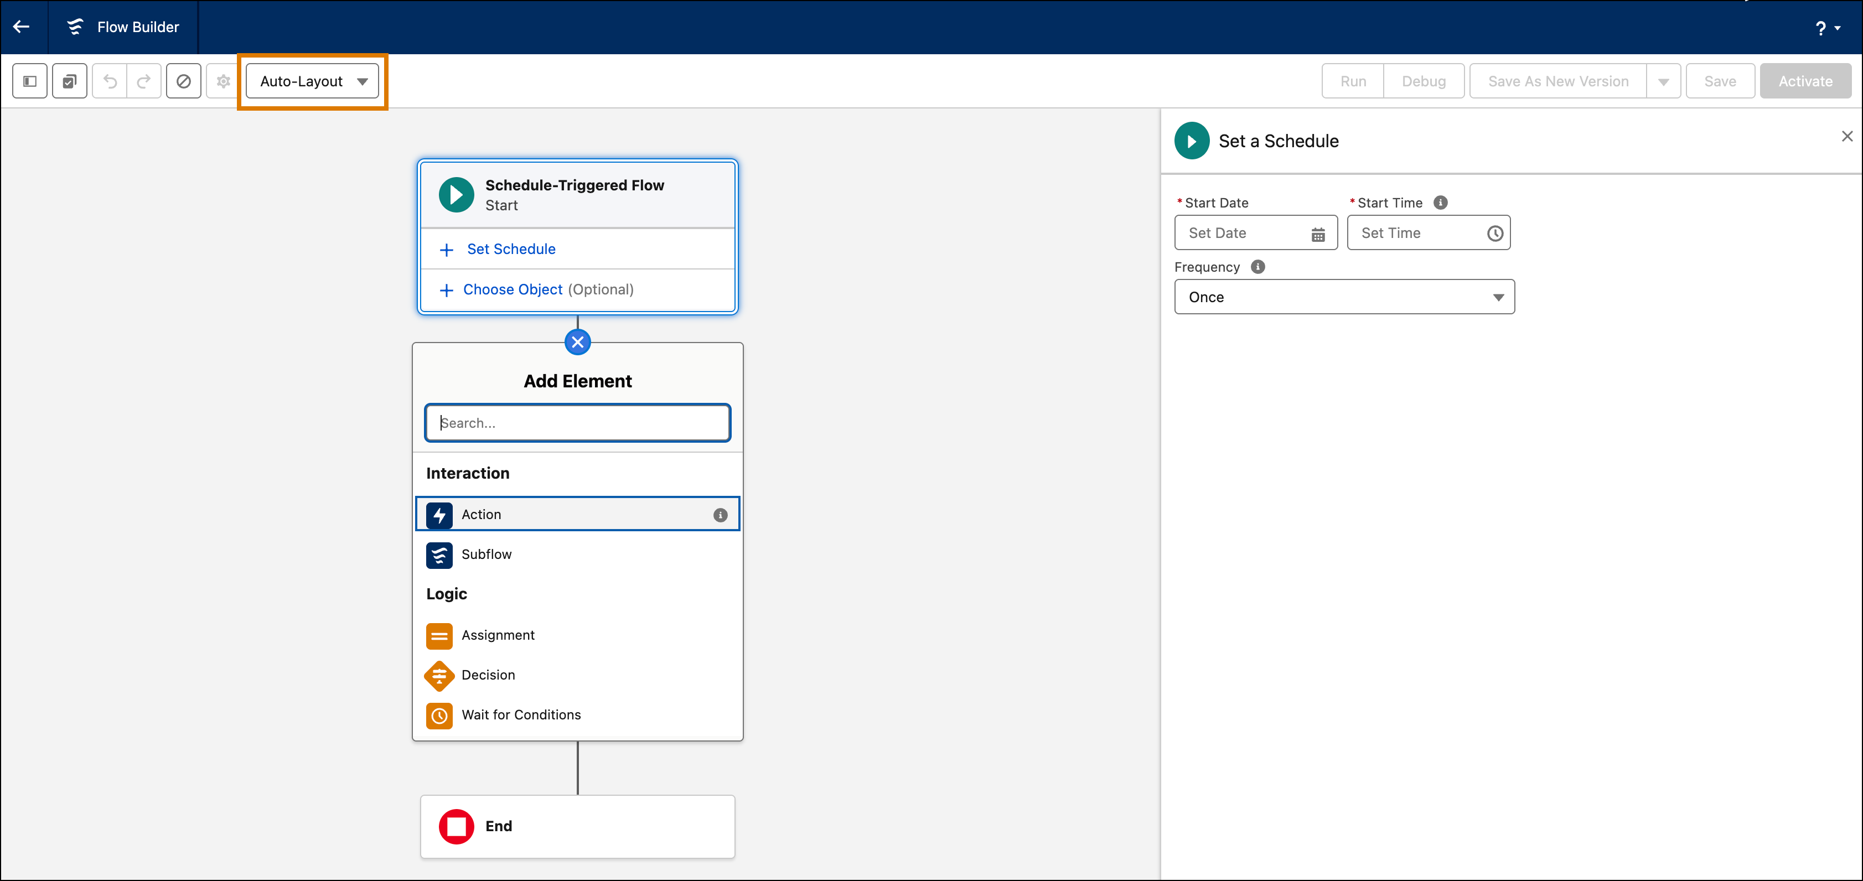Screen dimensions: 1863x881
Task: Open the help question mark menu
Action: [x=1827, y=28]
